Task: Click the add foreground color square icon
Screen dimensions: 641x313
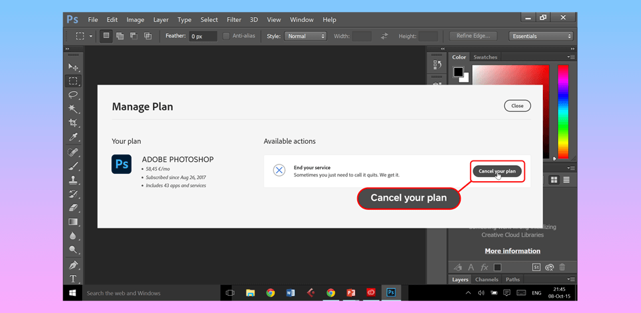Action: pyautogui.click(x=497, y=267)
